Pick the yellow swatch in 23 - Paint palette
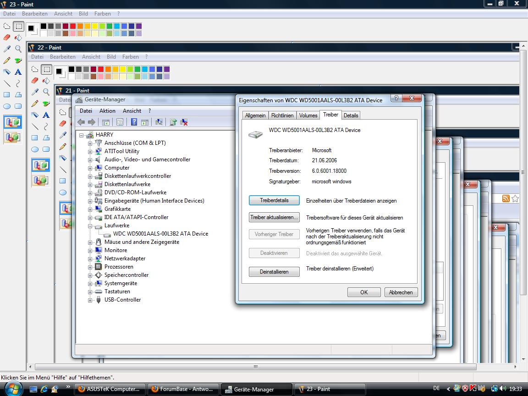This screenshot has width=528, height=396. [x=94, y=26]
